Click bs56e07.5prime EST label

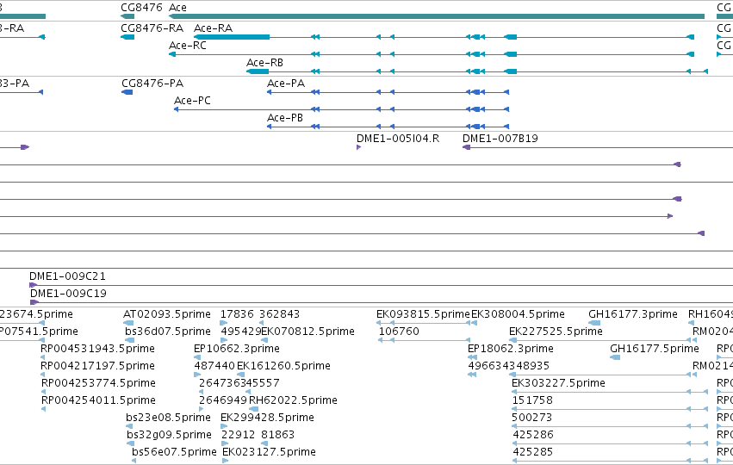pyautogui.click(x=174, y=452)
